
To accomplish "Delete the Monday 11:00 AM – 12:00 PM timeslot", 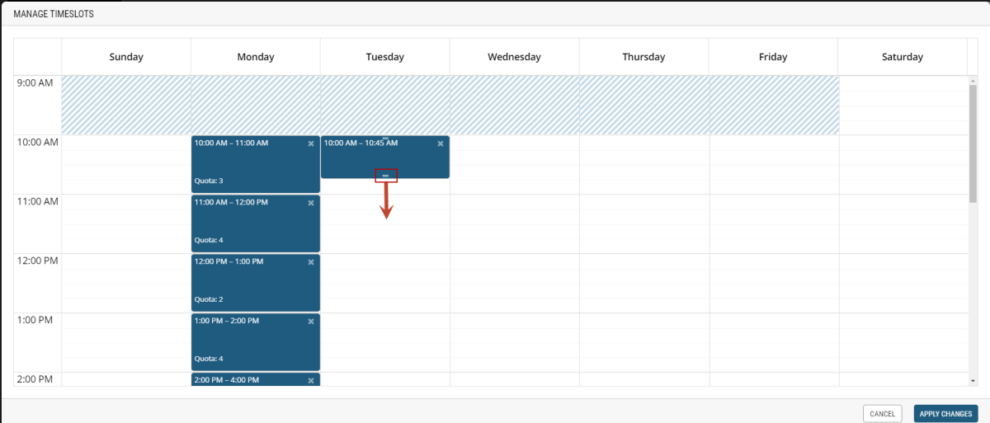I will point(311,203).
